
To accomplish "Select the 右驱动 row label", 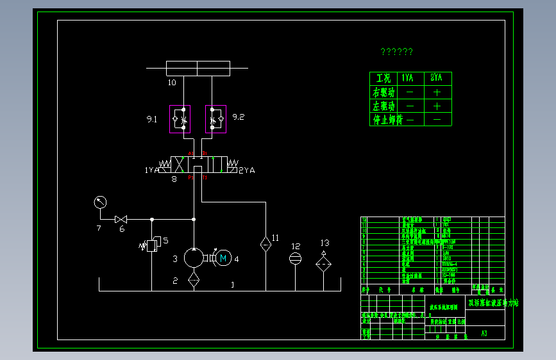I will coord(383,93).
